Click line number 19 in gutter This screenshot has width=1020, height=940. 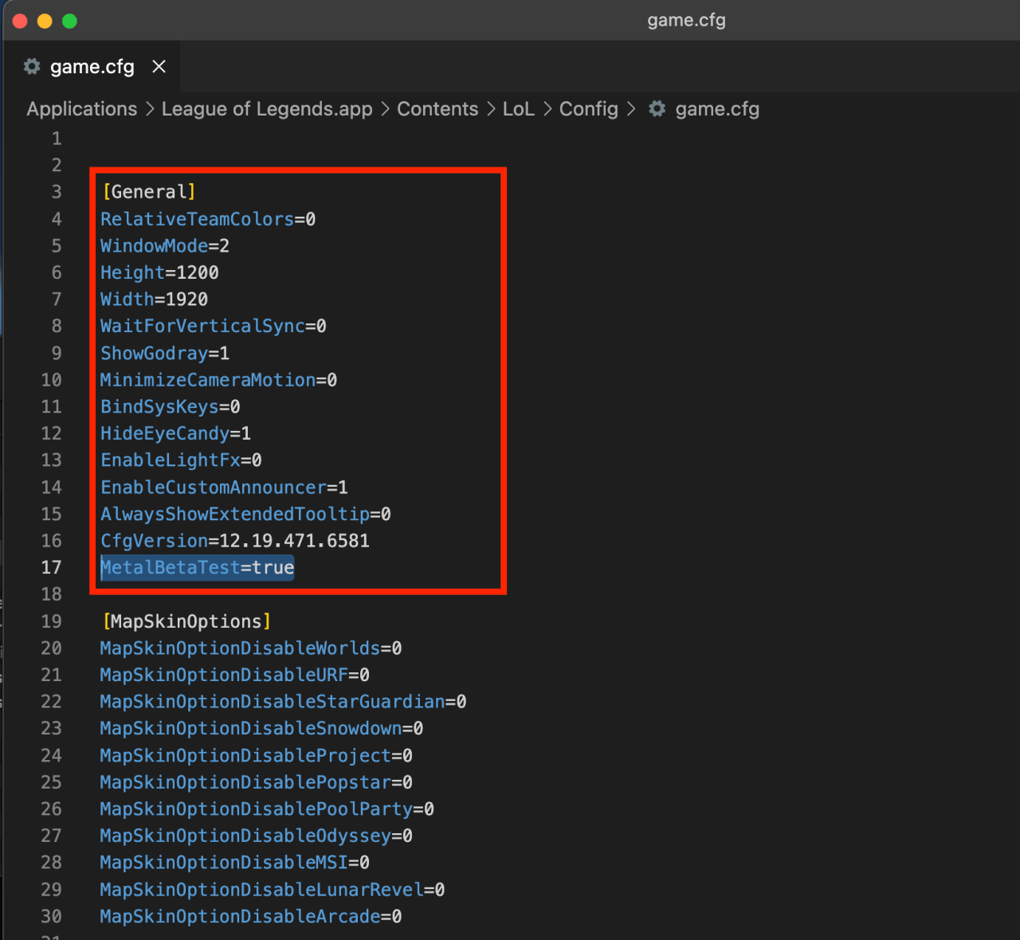(x=51, y=621)
